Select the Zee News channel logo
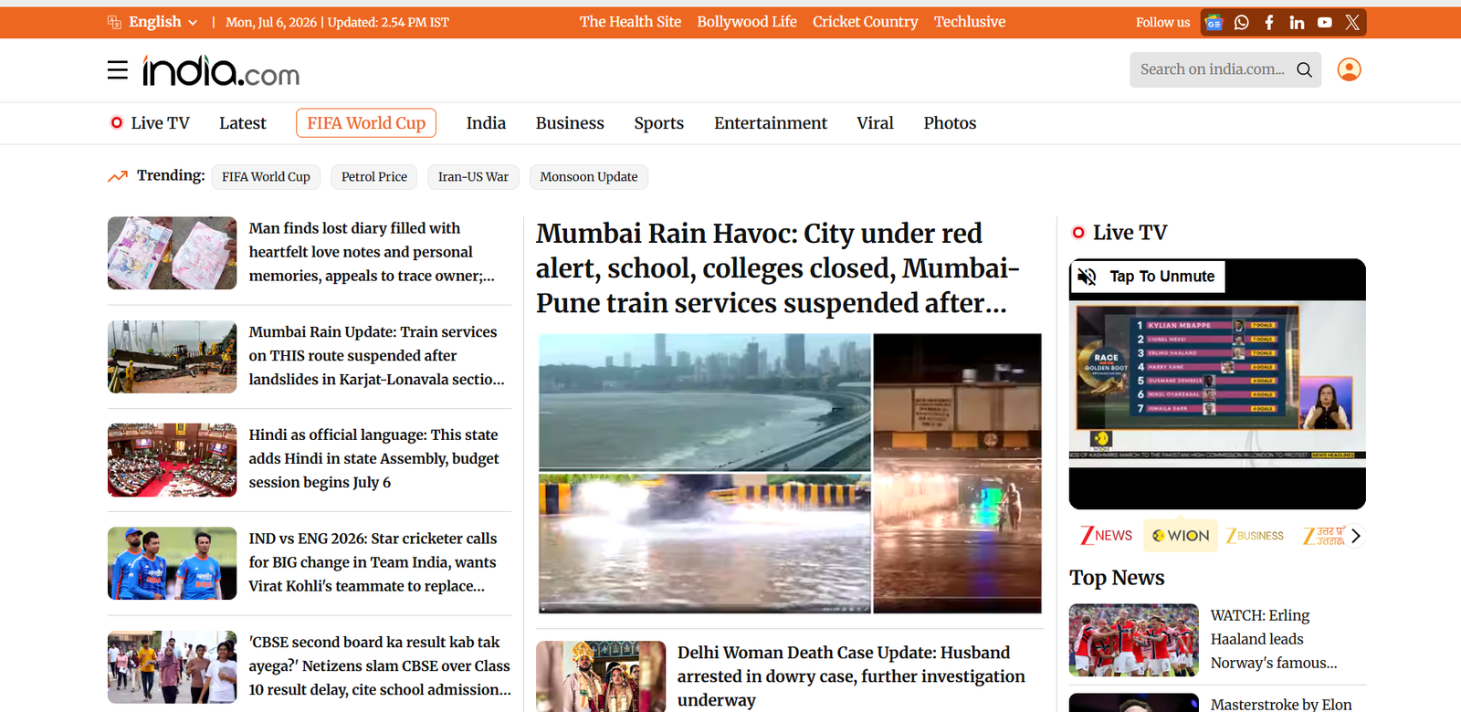This screenshot has height=712, width=1461. coord(1107,536)
